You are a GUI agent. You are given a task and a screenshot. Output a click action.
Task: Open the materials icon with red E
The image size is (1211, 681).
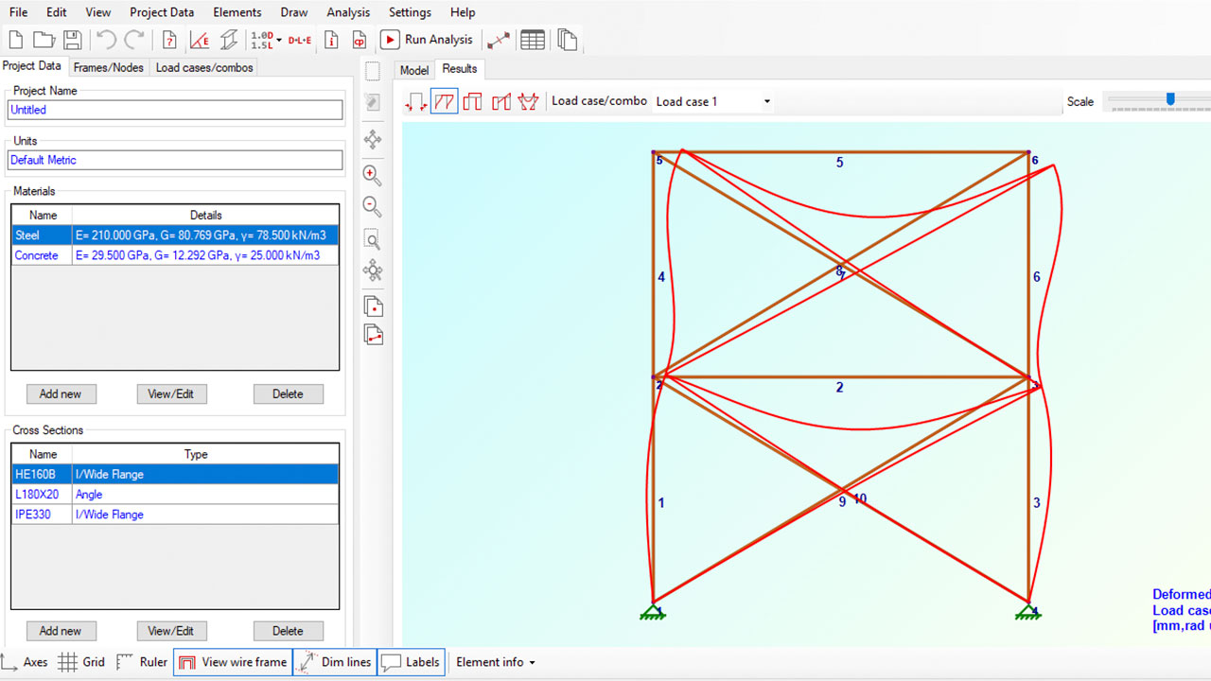click(200, 40)
